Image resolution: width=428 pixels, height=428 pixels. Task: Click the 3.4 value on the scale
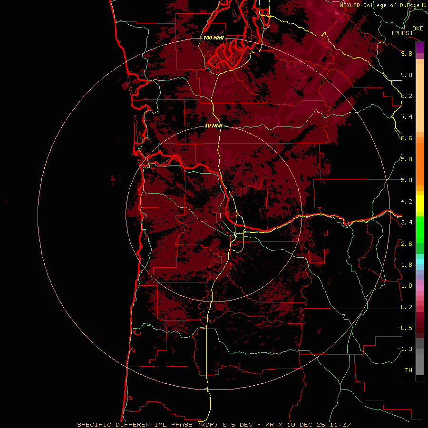coord(407,223)
